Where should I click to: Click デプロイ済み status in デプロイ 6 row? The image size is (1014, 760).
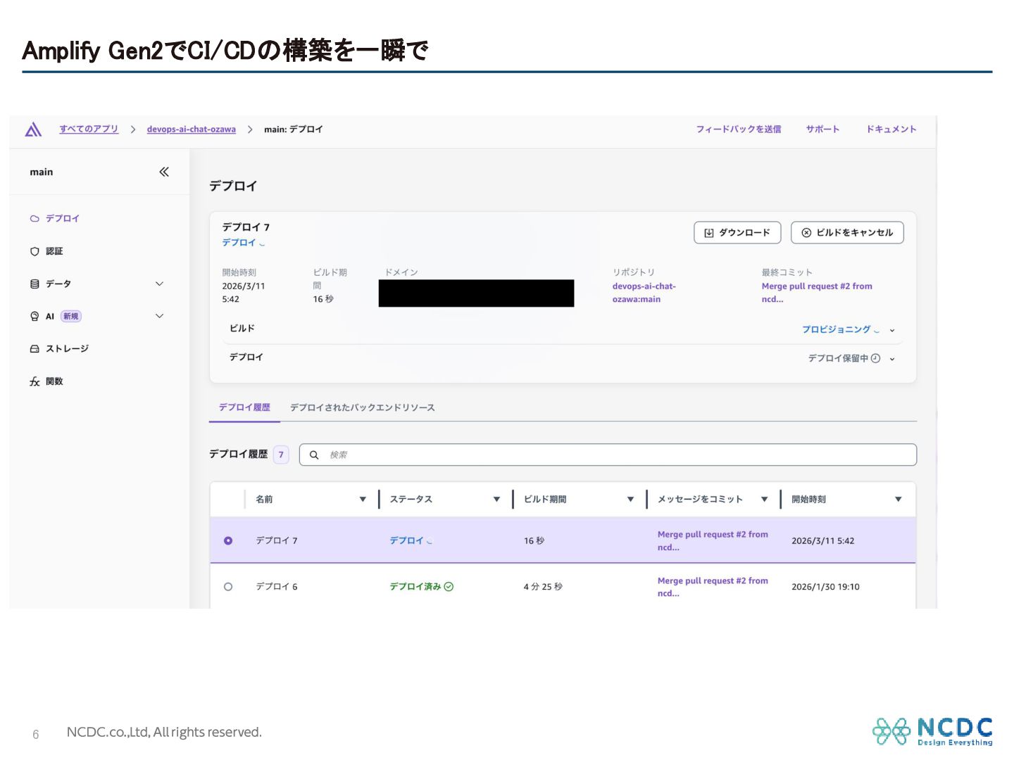pos(415,587)
